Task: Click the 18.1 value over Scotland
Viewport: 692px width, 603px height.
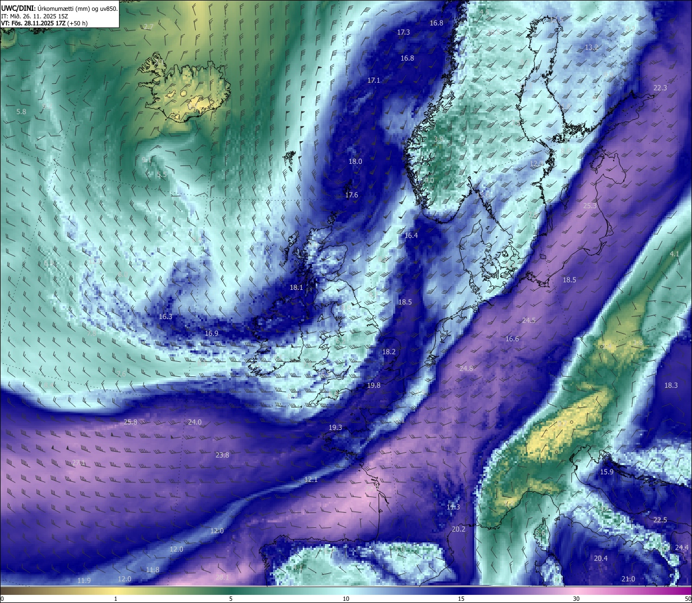Action: (x=296, y=288)
